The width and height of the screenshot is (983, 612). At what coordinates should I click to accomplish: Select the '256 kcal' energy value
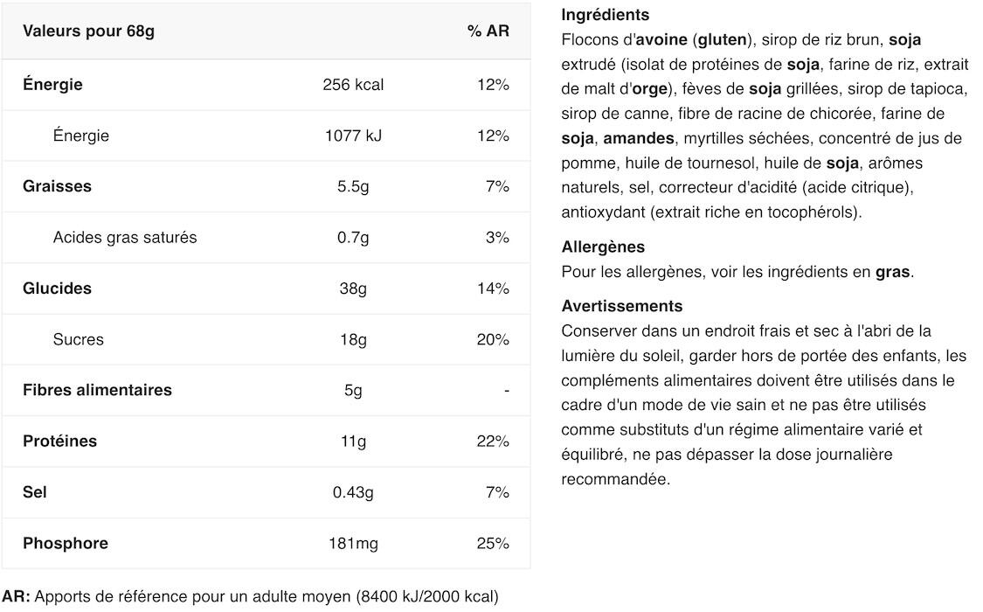[x=353, y=85]
